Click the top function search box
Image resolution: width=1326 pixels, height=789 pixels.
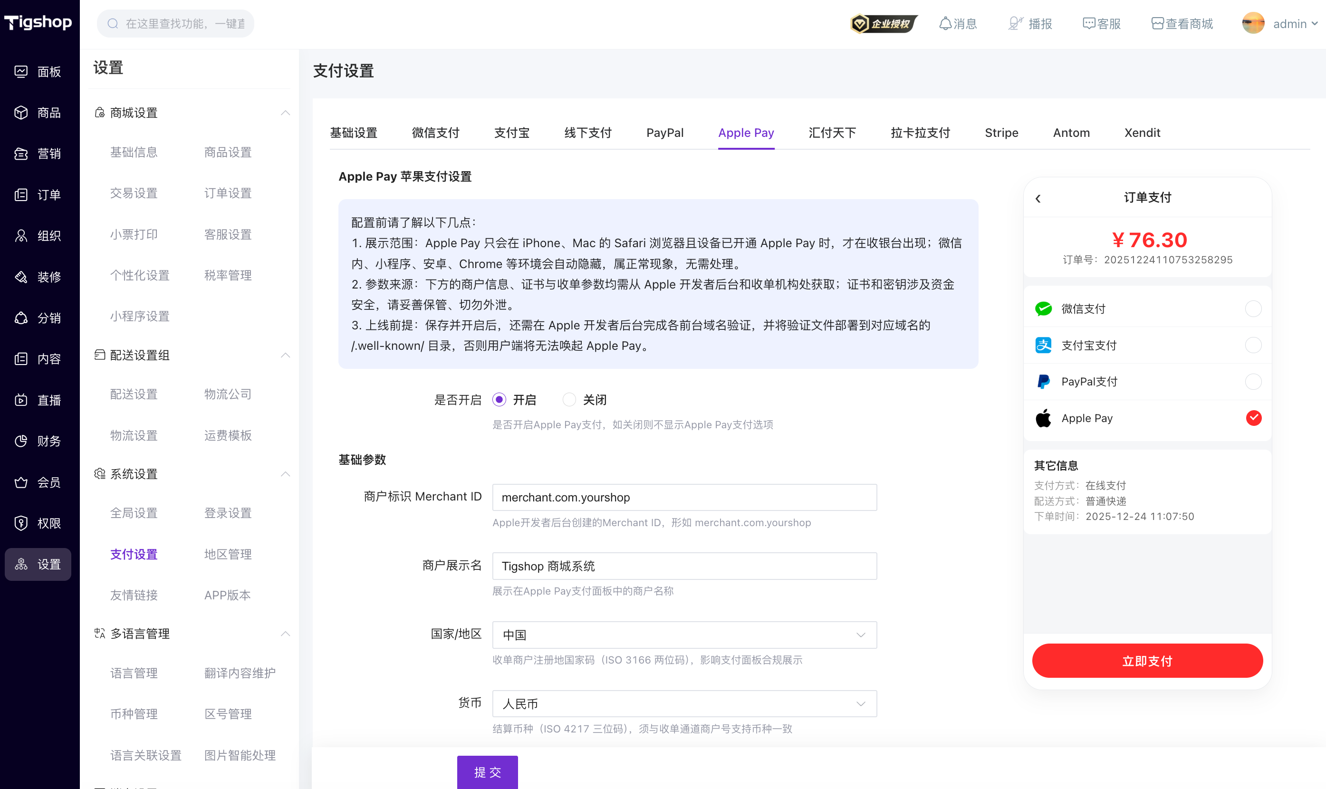click(x=175, y=24)
